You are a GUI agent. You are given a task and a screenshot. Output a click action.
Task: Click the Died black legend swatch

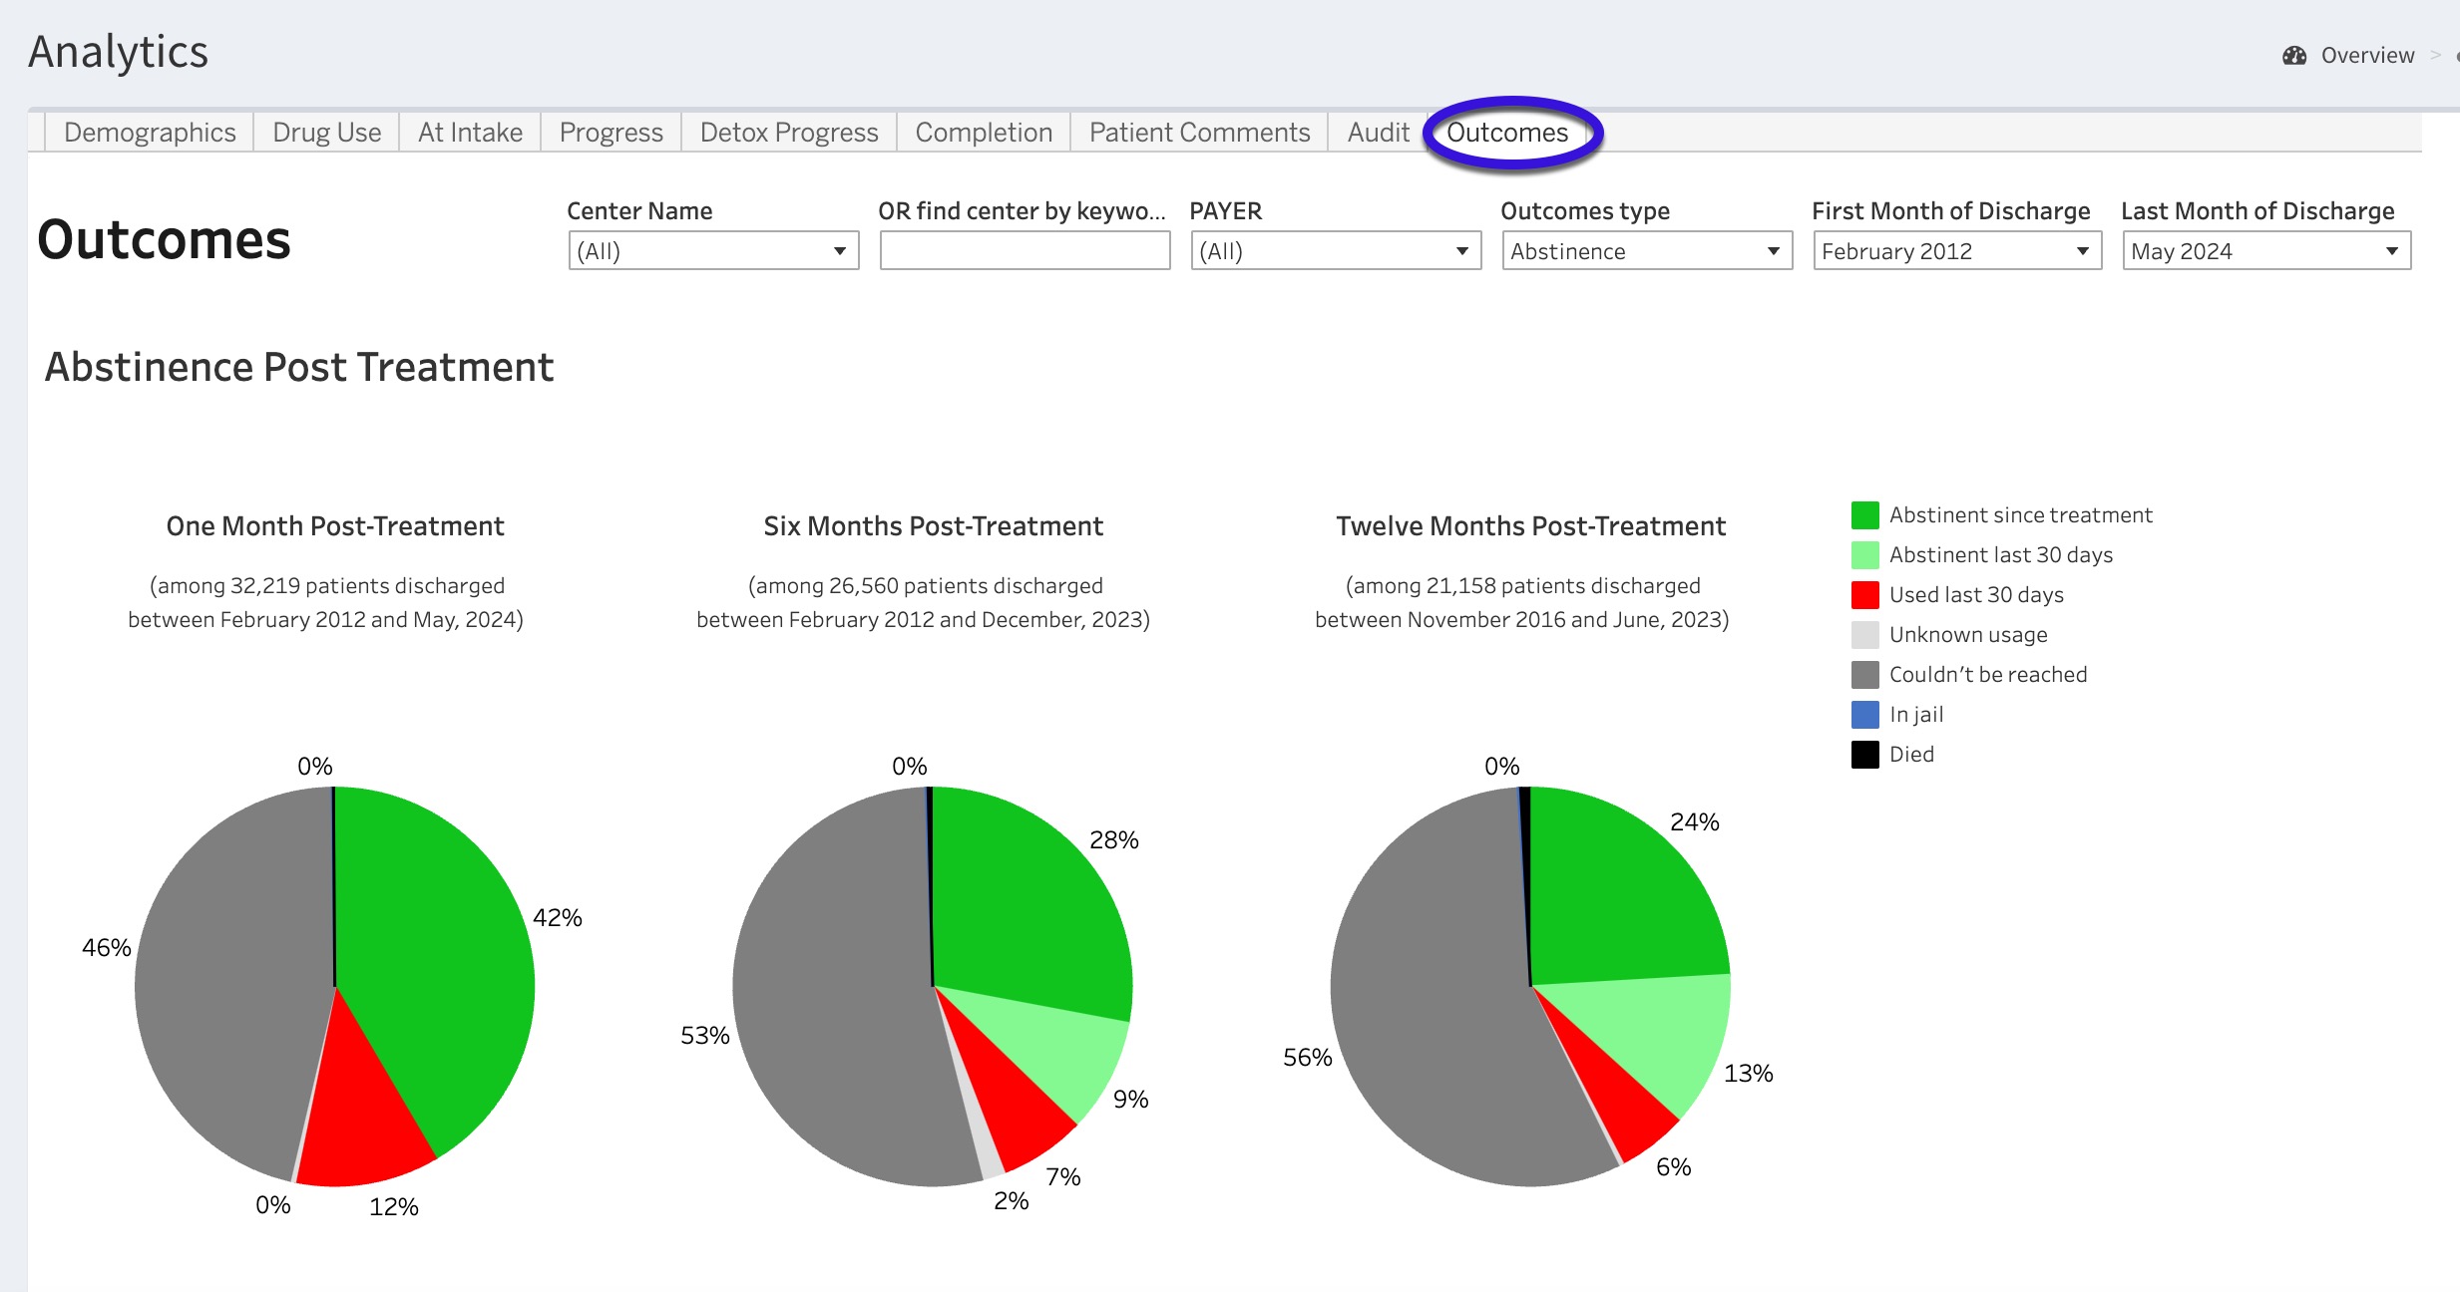1864,755
